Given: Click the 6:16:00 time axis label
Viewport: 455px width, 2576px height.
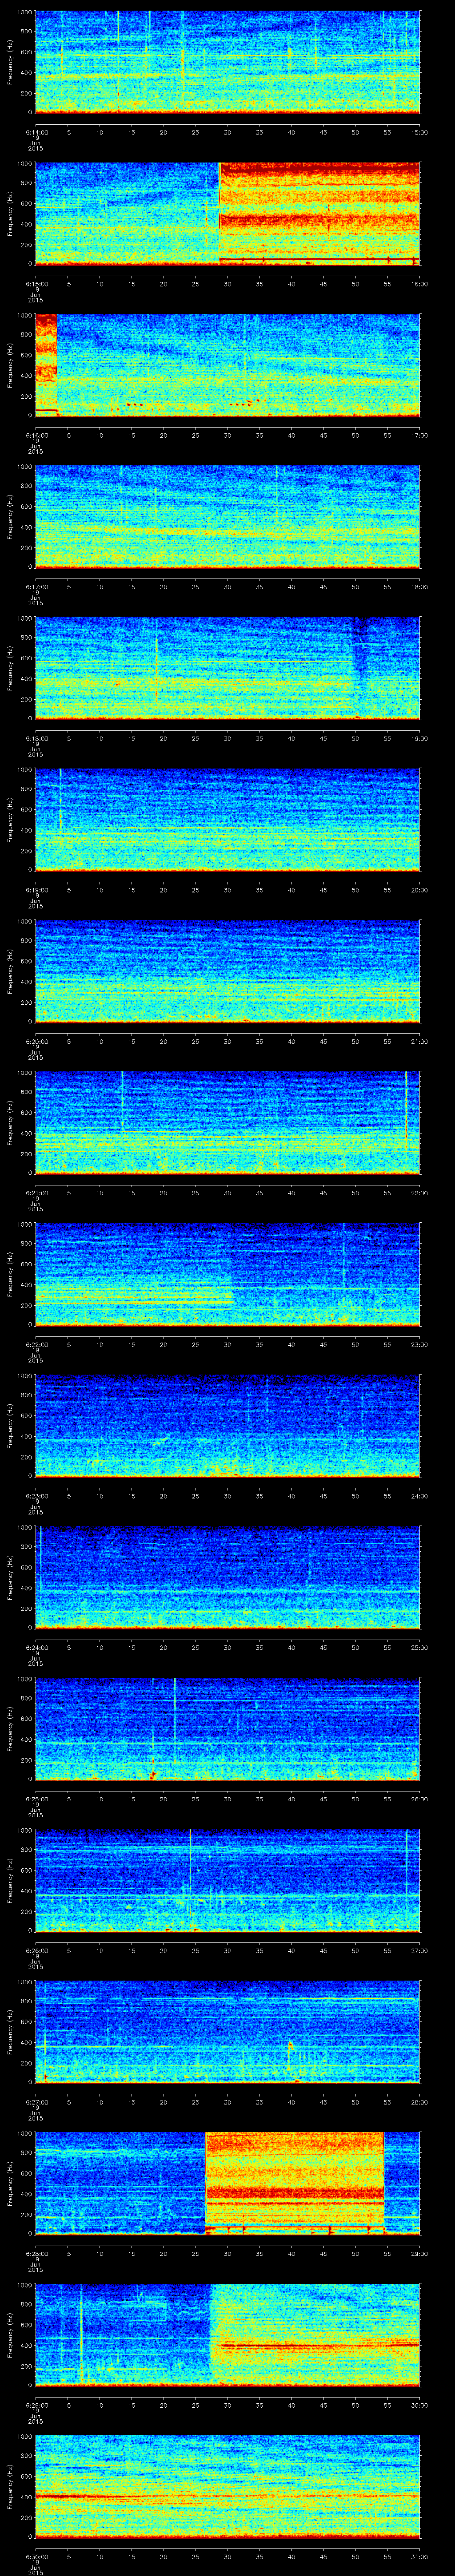Looking at the screenshot, I should [x=36, y=435].
